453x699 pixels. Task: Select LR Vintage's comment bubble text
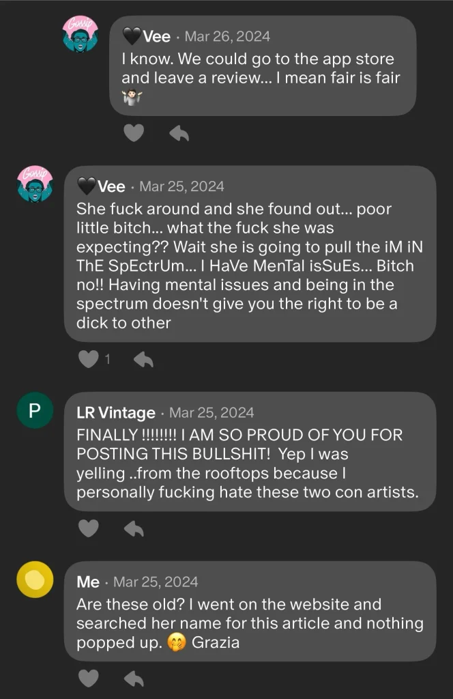[x=248, y=463]
